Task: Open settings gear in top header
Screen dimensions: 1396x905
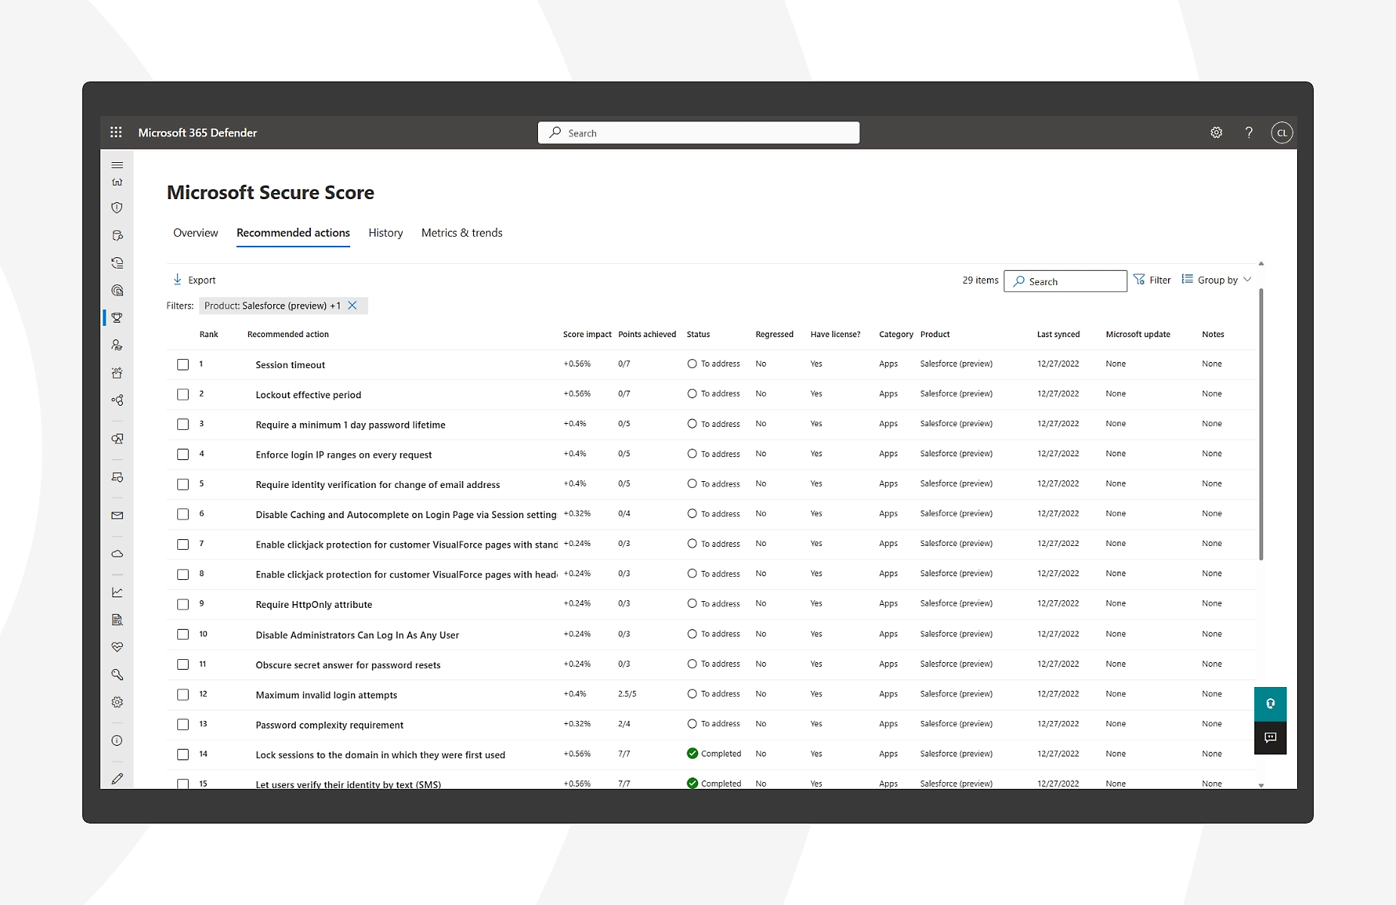Action: [x=1216, y=133]
